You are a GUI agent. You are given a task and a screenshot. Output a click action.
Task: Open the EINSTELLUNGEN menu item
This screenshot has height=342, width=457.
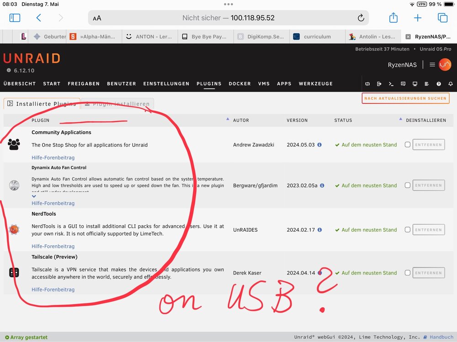(166, 84)
